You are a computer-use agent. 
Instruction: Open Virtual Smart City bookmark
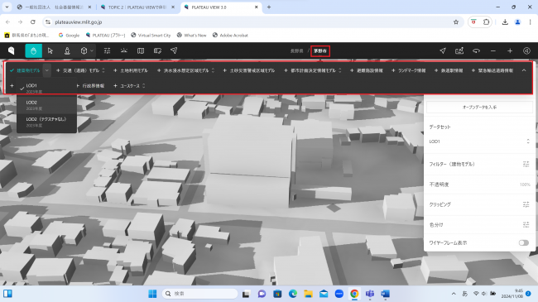(151, 35)
